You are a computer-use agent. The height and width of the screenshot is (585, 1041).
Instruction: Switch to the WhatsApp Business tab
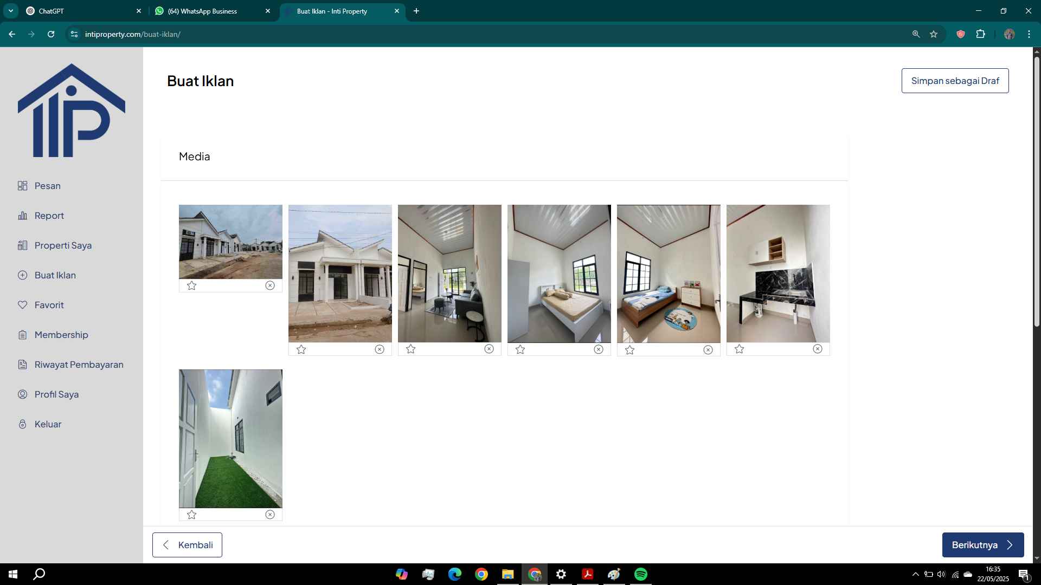coord(213,11)
